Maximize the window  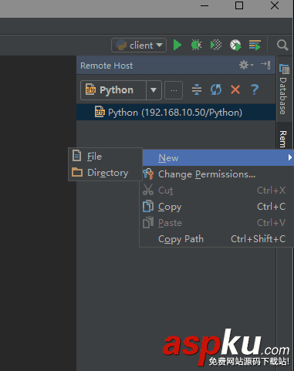pyautogui.click(x=239, y=5)
